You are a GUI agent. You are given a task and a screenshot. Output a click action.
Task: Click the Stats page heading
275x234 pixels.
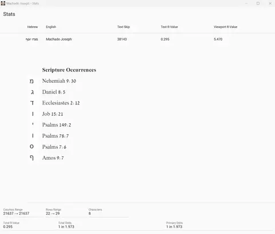click(x=9, y=14)
